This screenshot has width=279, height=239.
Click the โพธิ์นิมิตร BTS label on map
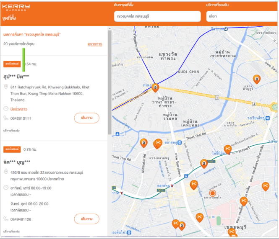[219, 153]
